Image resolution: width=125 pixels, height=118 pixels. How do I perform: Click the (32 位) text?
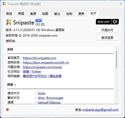click(x=40, y=24)
